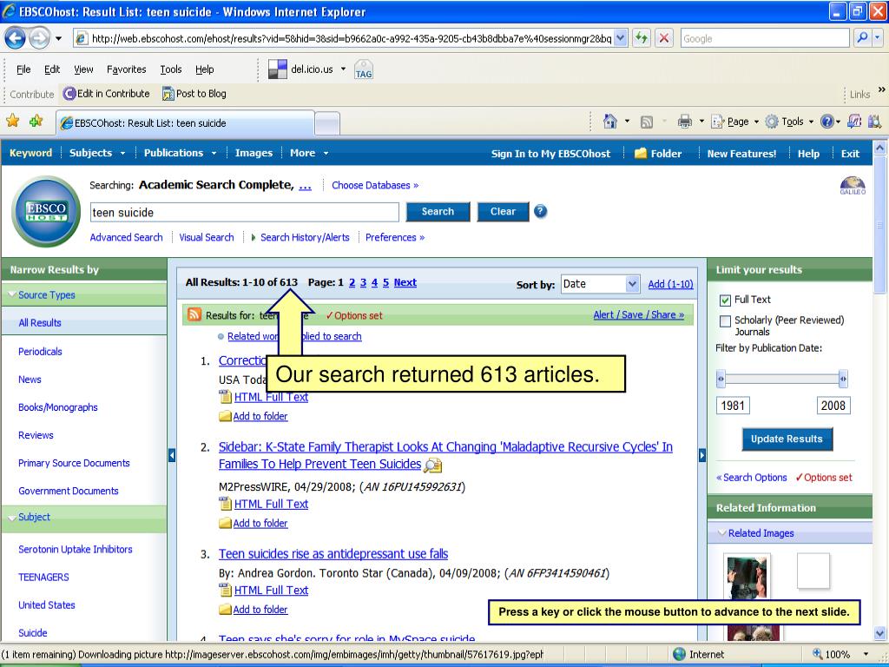
Task: Check Scholarly (Peer Reviewed) Journals checkbox
Action: [725, 321]
